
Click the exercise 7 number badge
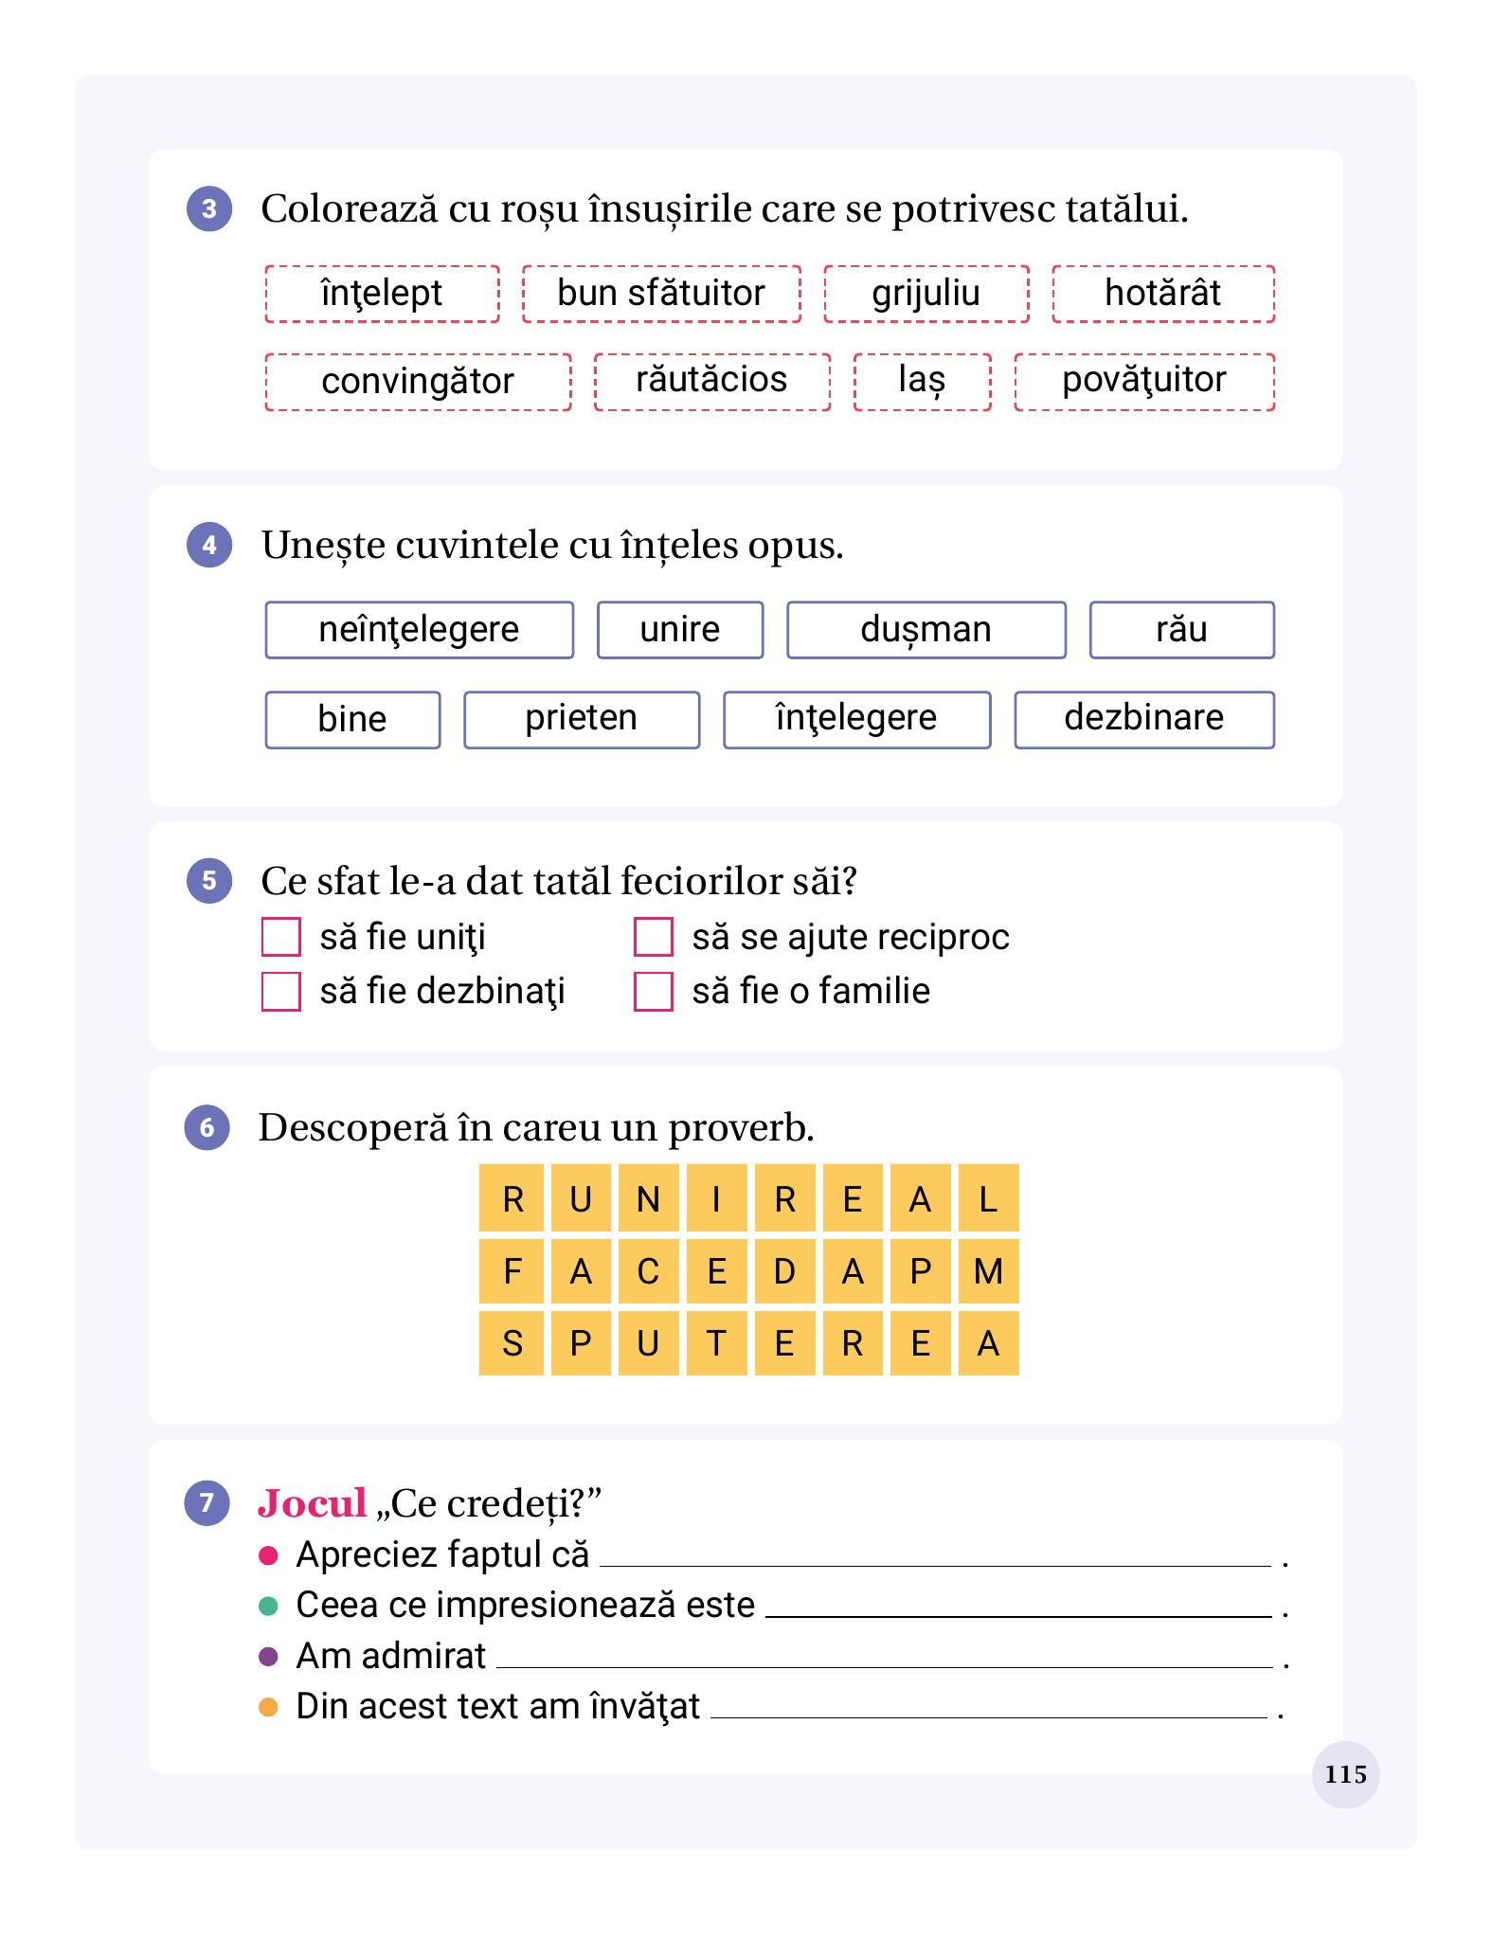[207, 1502]
